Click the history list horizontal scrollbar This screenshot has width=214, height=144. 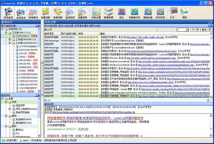coord(127,100)
